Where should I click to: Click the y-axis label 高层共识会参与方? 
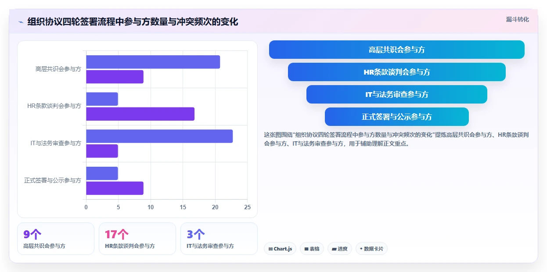pyautogui.click(x=58, y=69)
